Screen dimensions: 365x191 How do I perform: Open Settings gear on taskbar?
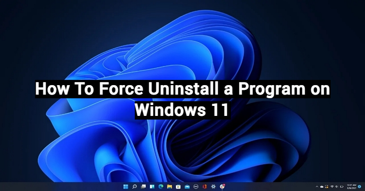click(213, 186)
